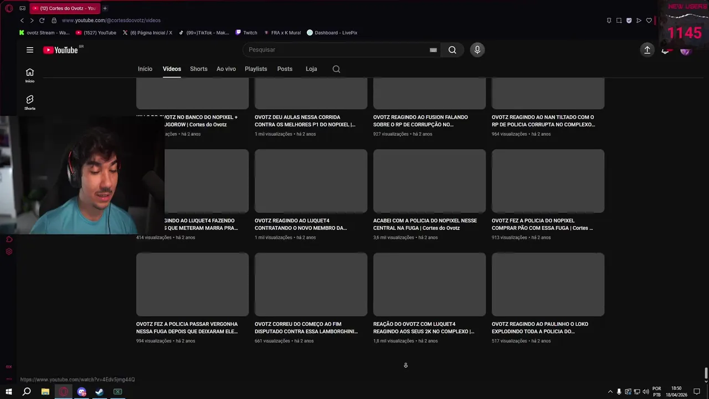Open the FRA x K Mural bookmark
This screenshot has height=399, width=709.
(282, 33)
